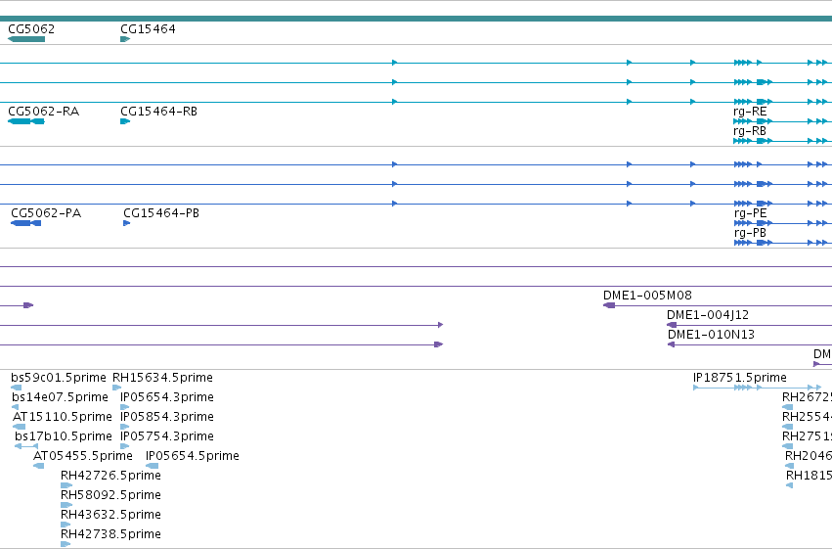
Task: Select the IP18751.5prime EST
Action: pos(758,388)
